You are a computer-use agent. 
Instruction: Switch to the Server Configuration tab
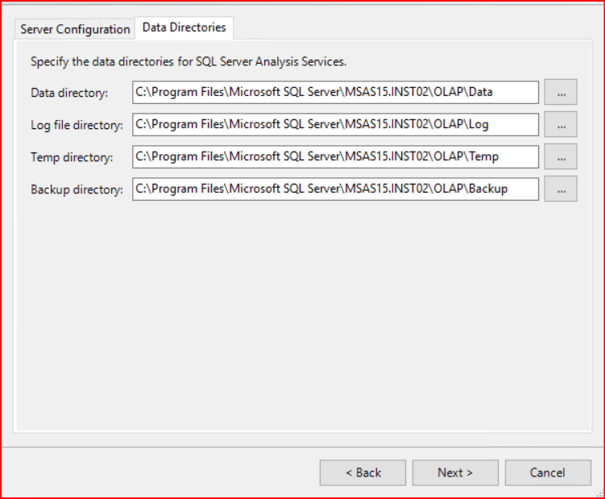[75, 29]
